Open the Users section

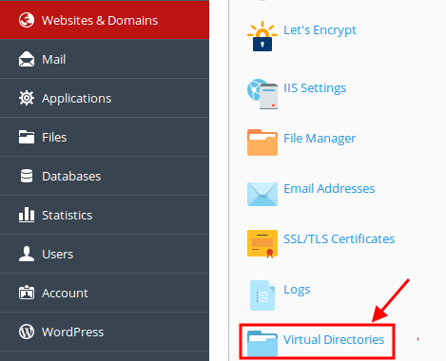105,254
